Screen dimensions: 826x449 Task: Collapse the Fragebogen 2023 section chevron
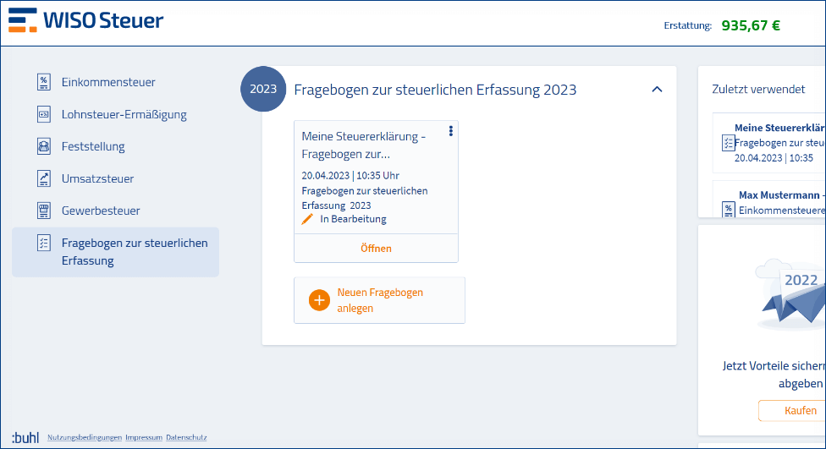click(657, 90)
